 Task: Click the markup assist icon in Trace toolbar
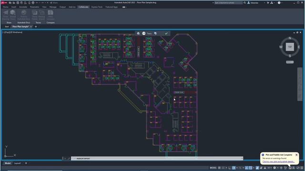(x=155, y=33)
